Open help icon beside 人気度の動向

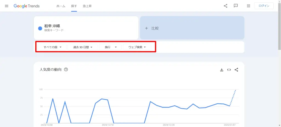(66, 70)
